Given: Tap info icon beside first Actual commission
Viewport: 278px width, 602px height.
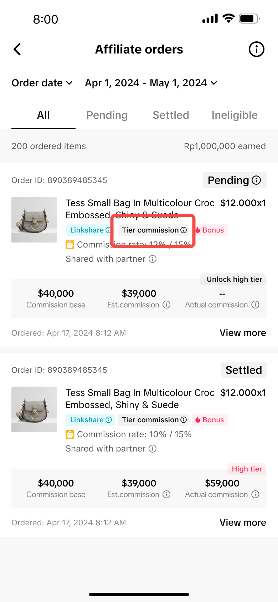Looking at the screenshot, I should pyautogui.click(x=255, y=305).
